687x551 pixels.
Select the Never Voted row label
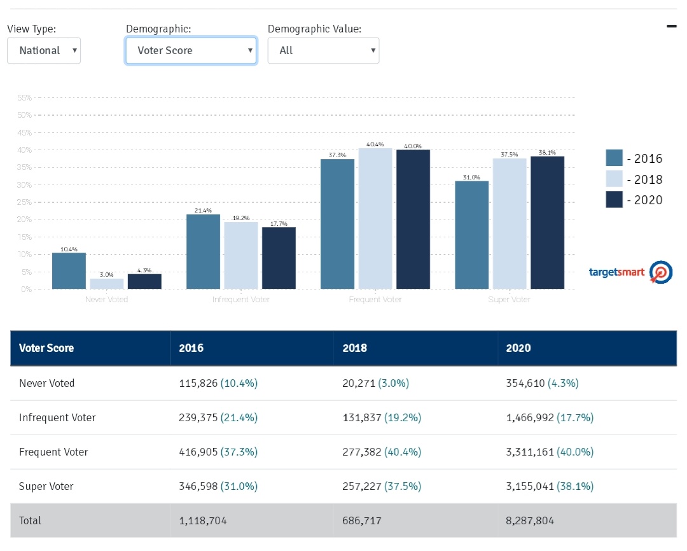47,383
